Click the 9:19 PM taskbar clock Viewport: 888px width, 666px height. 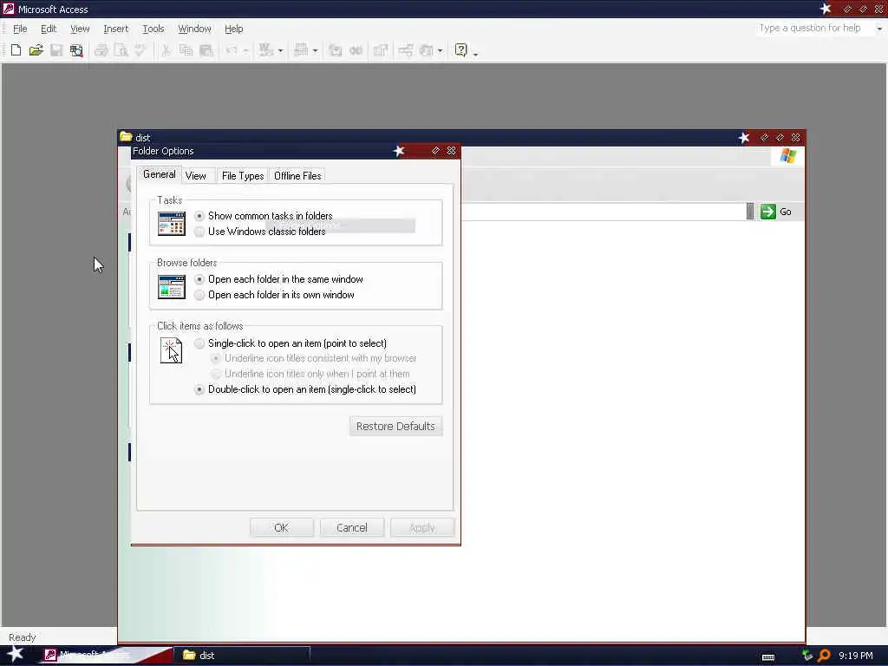(856, 656)
